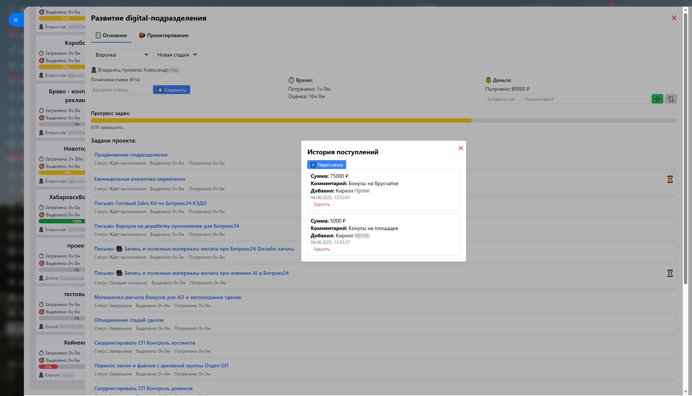692x396 pixels.
Task: Open task Объединение стадий сделок
Action: [x=129, y=320]
